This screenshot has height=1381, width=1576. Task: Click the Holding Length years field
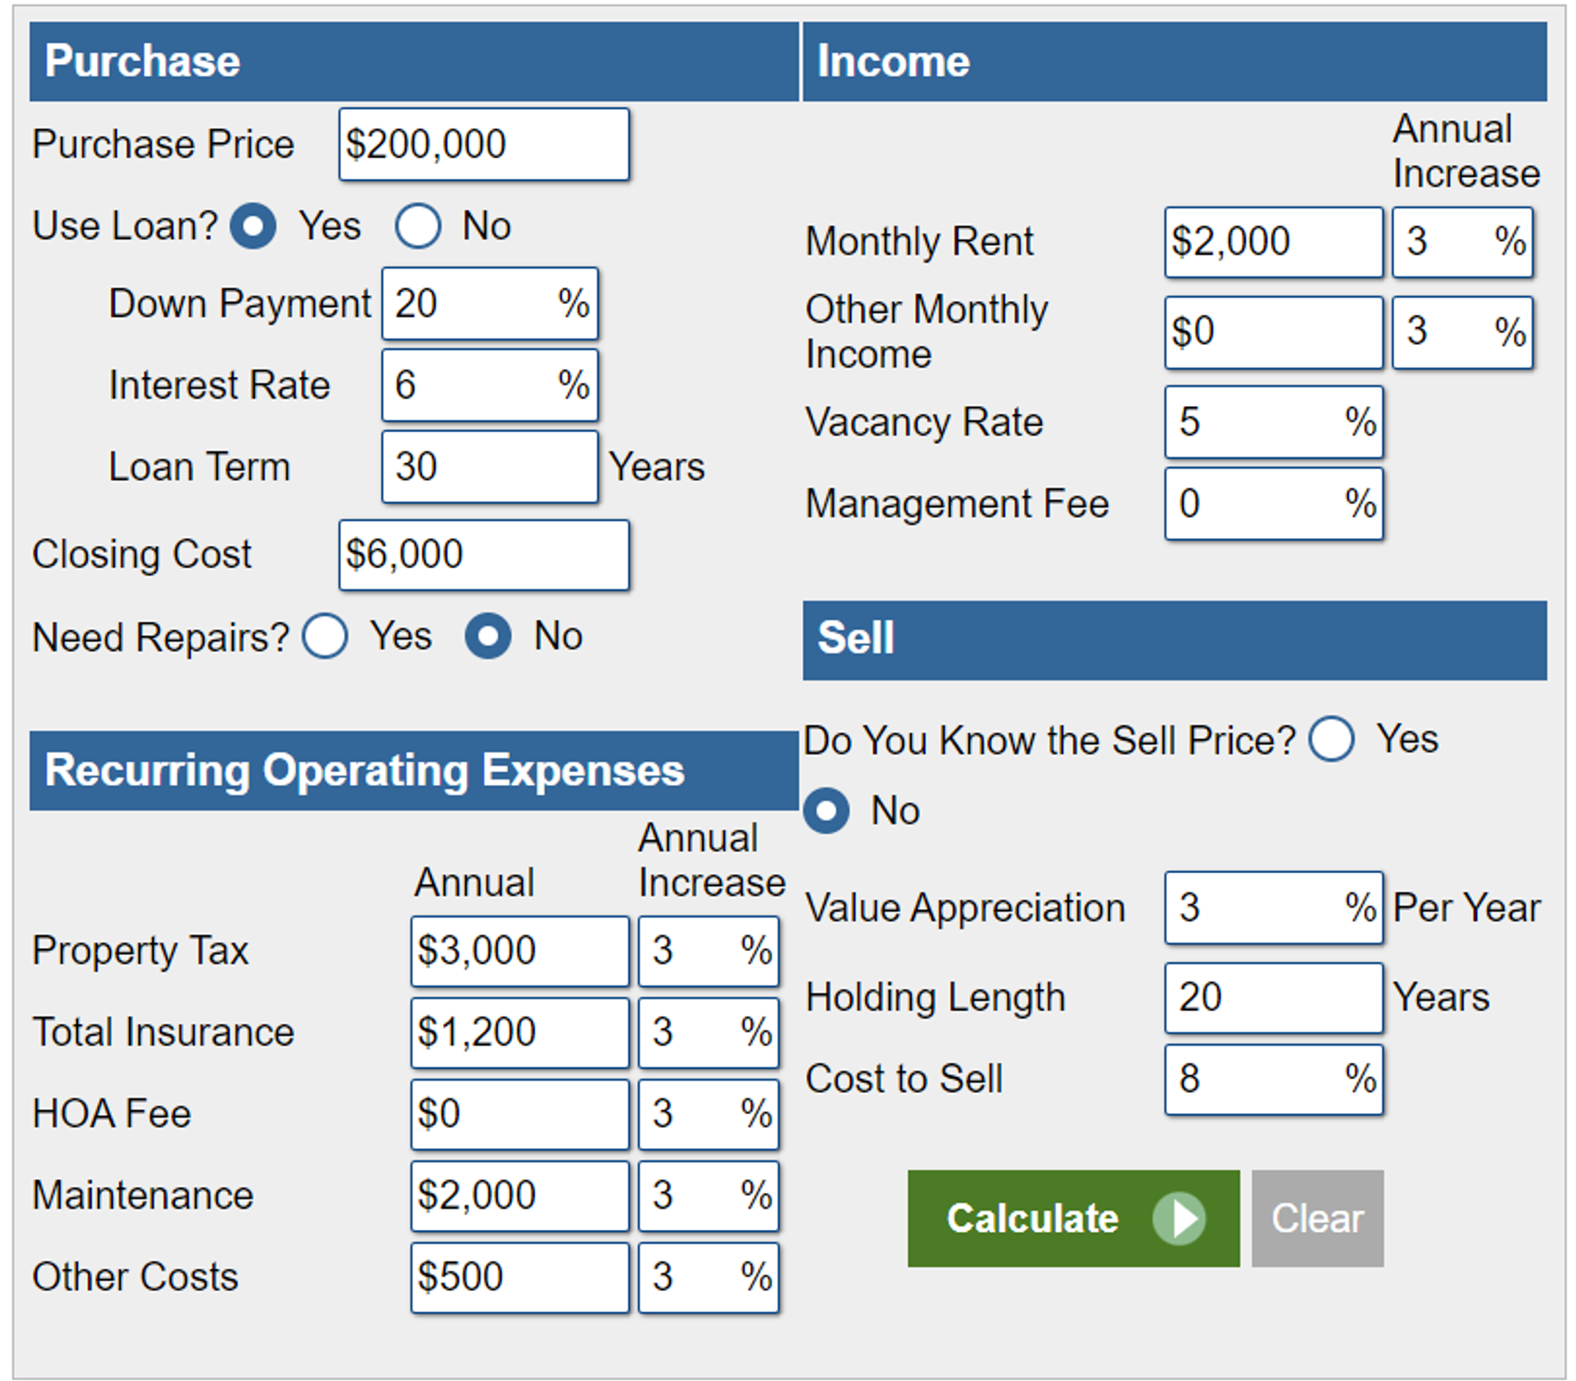[1273, 997]
